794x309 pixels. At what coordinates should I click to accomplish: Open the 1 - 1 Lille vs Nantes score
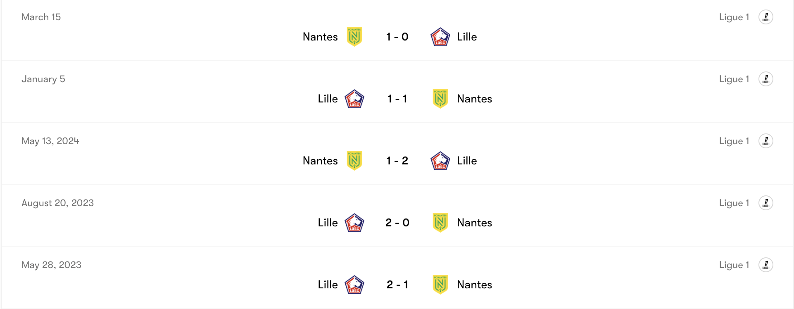click(x=397, y=99)
